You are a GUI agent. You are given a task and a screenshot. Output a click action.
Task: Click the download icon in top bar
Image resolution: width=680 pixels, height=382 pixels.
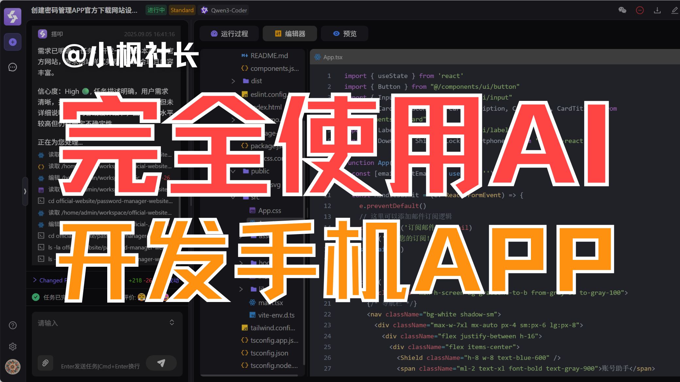[657, 10]
